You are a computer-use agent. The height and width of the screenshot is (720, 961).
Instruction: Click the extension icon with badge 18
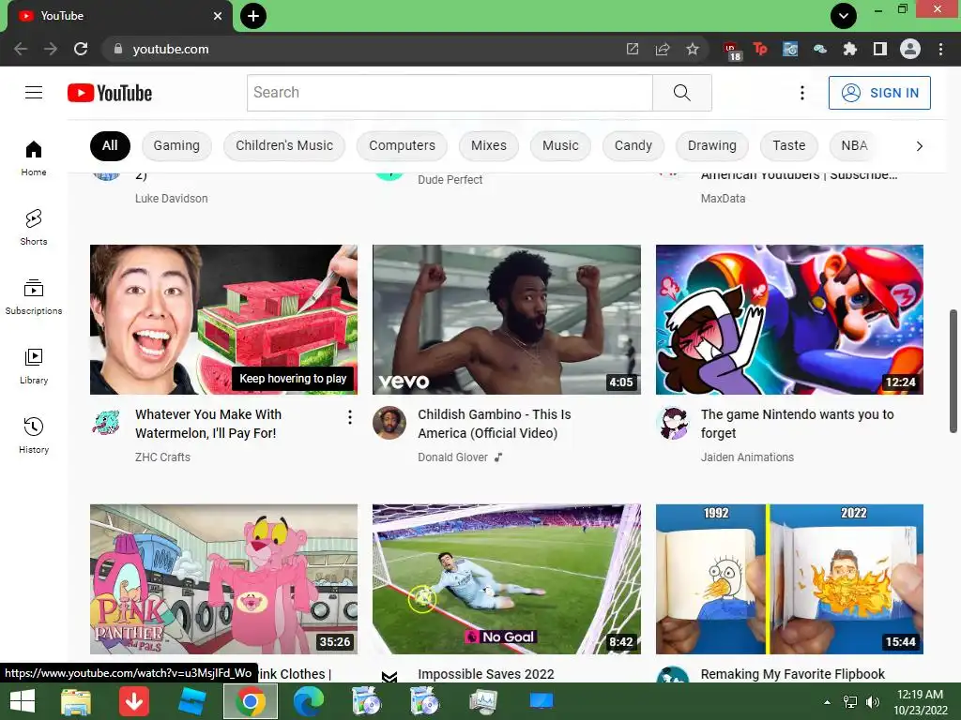coord(732,51)
